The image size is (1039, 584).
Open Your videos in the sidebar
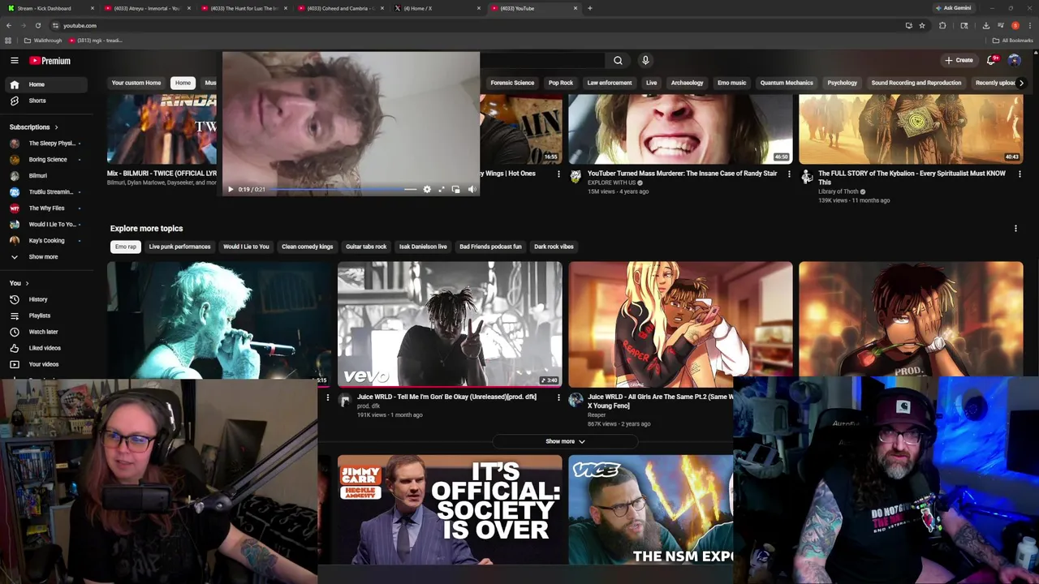[x=47, y=364]
